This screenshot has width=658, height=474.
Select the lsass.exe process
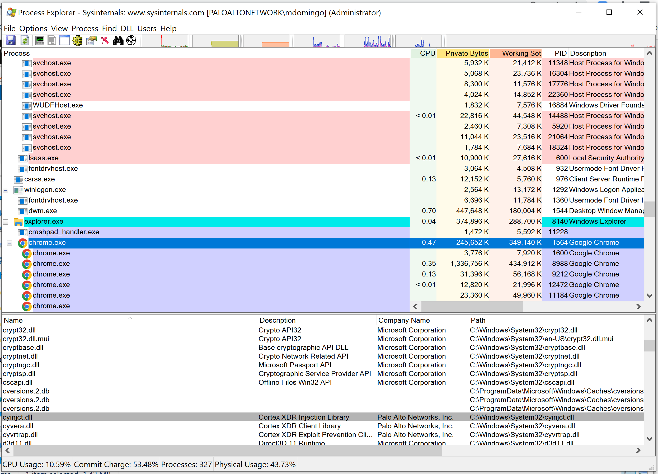point(44,158)
